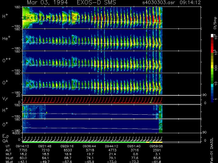Click the InLat value '65.8'
Screen dimensions: 218x163
coord(157,158)
